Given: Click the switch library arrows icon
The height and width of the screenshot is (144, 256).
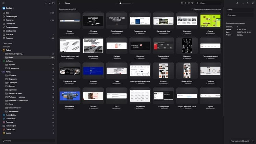Looking at the screenshot, I should tap(50, 3).
